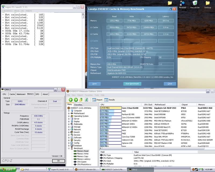Expand the Network tree node

point(69,130)
